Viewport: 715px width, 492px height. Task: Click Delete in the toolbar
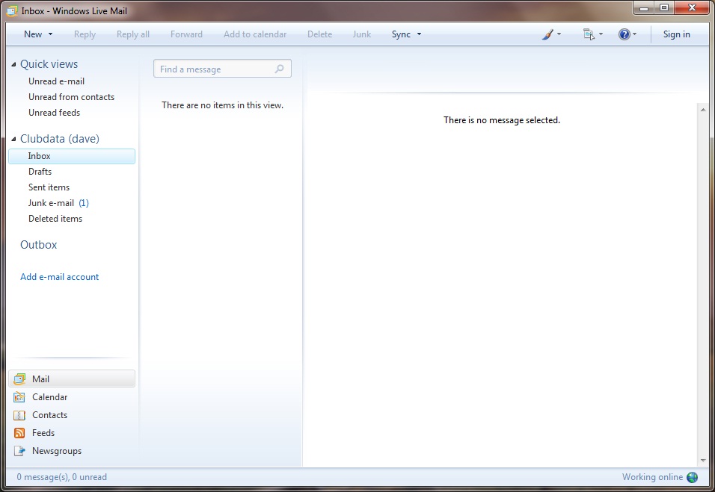tap(319, 34)
